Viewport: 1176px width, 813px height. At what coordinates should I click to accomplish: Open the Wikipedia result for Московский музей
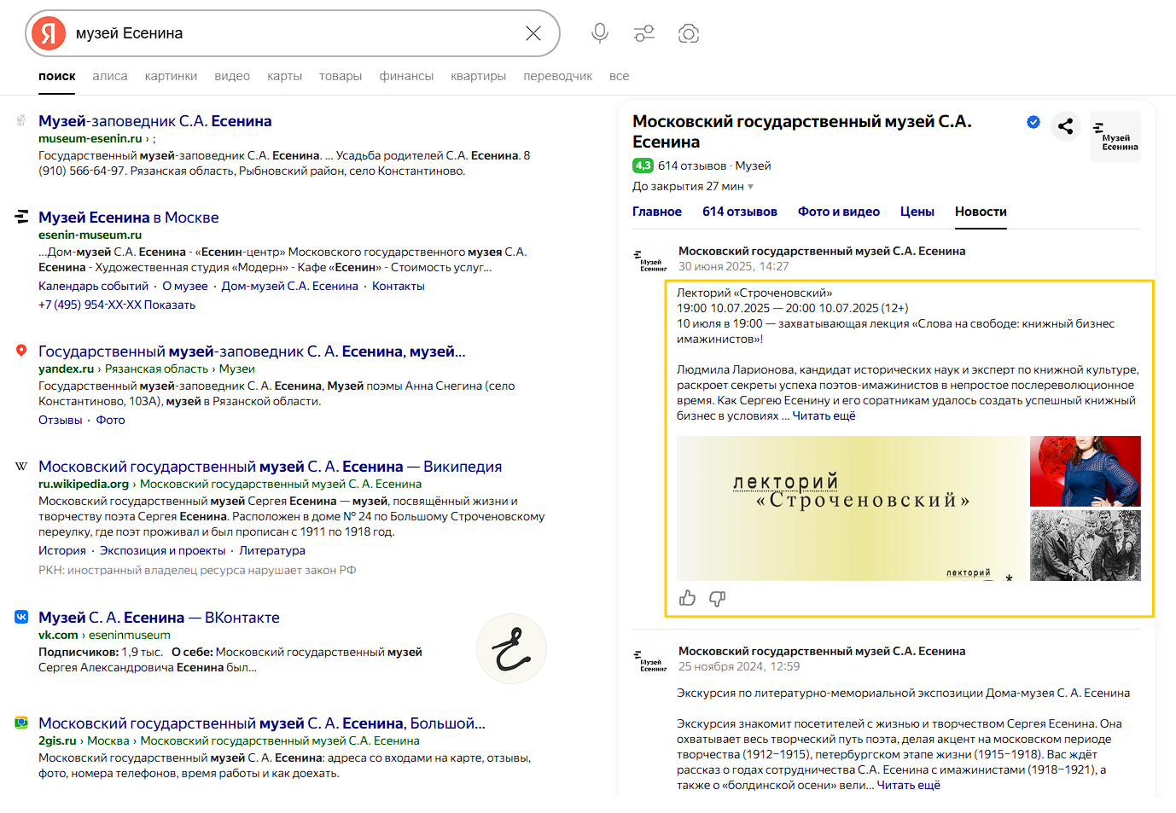[x=270, y=467]
